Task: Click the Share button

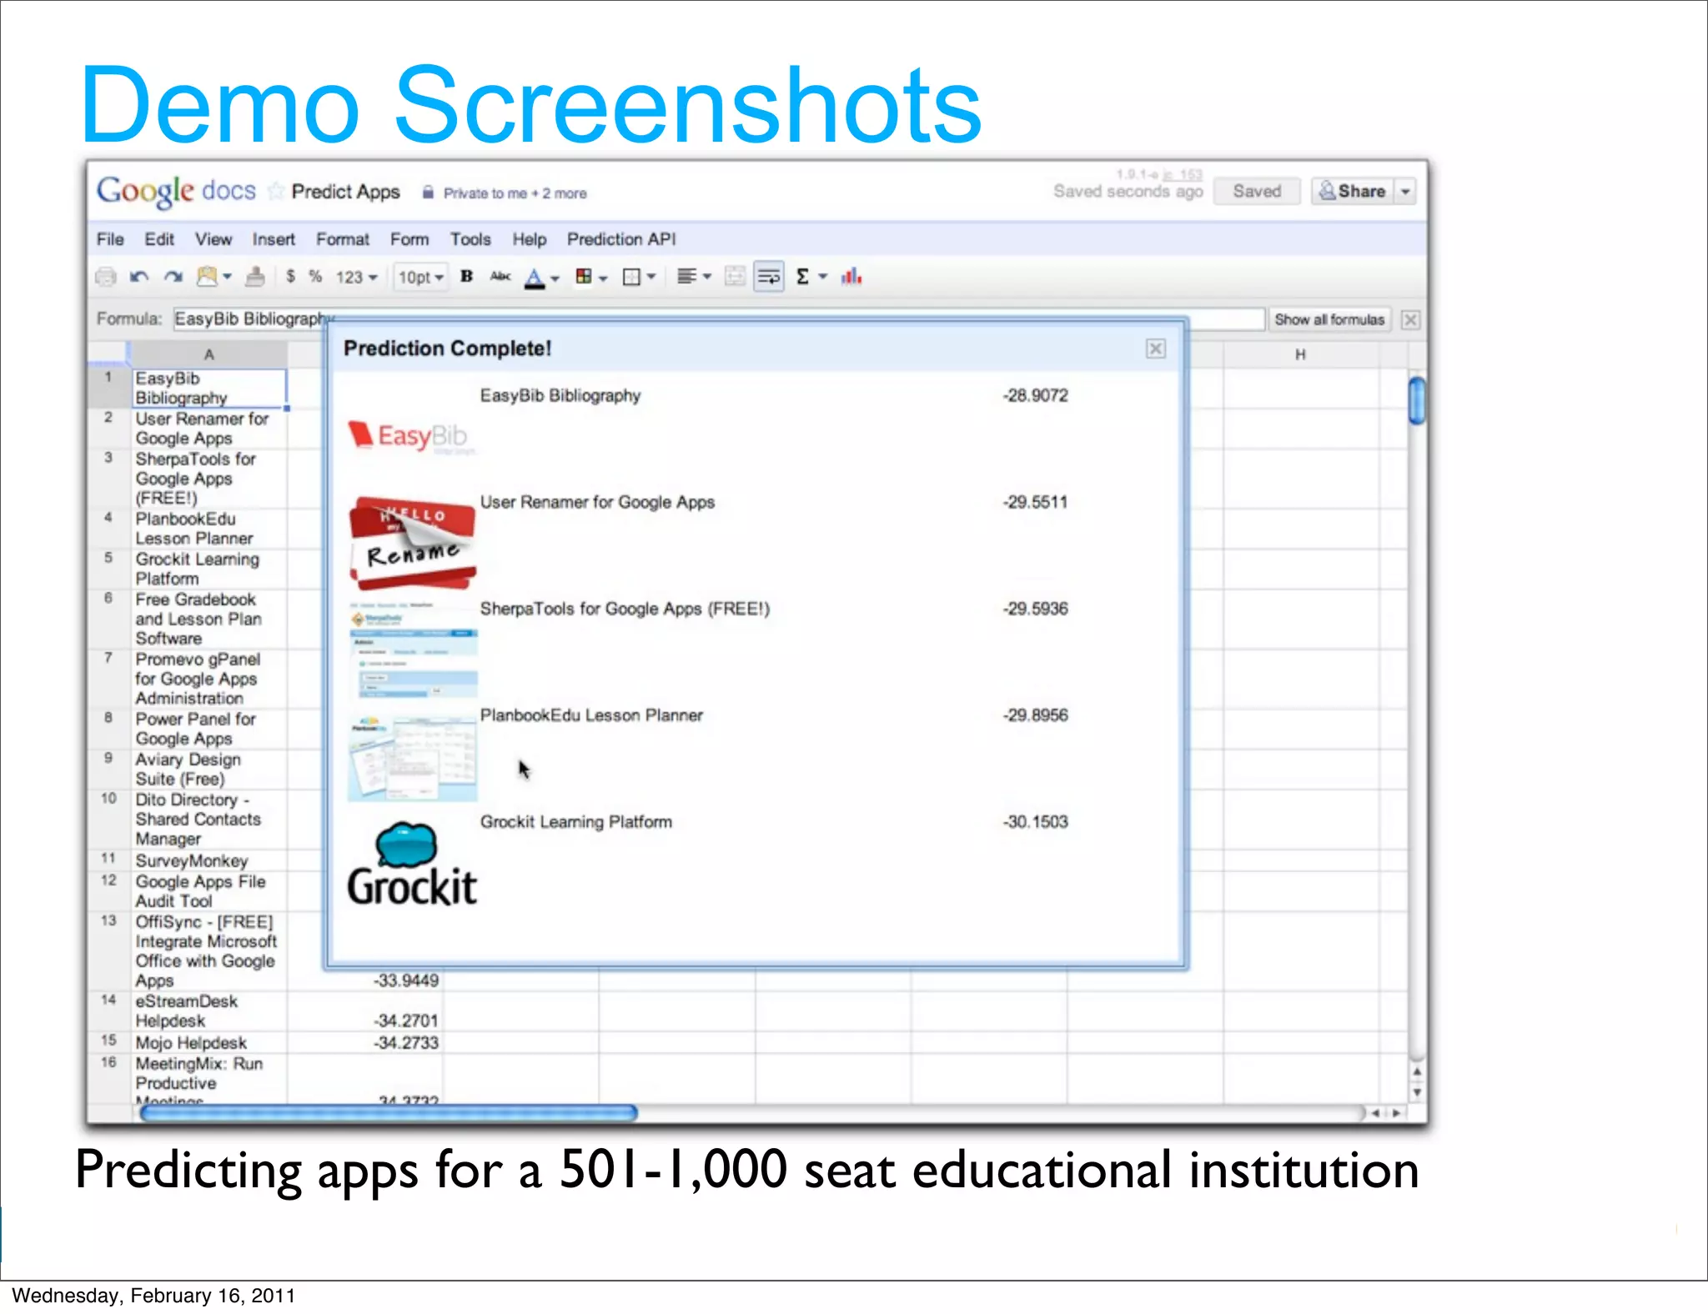Action: [x=1353, y=192]
